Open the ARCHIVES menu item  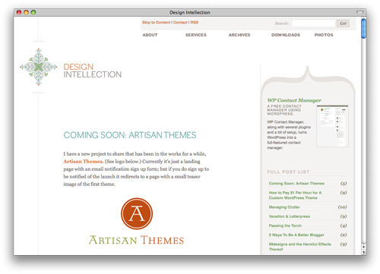239,35
